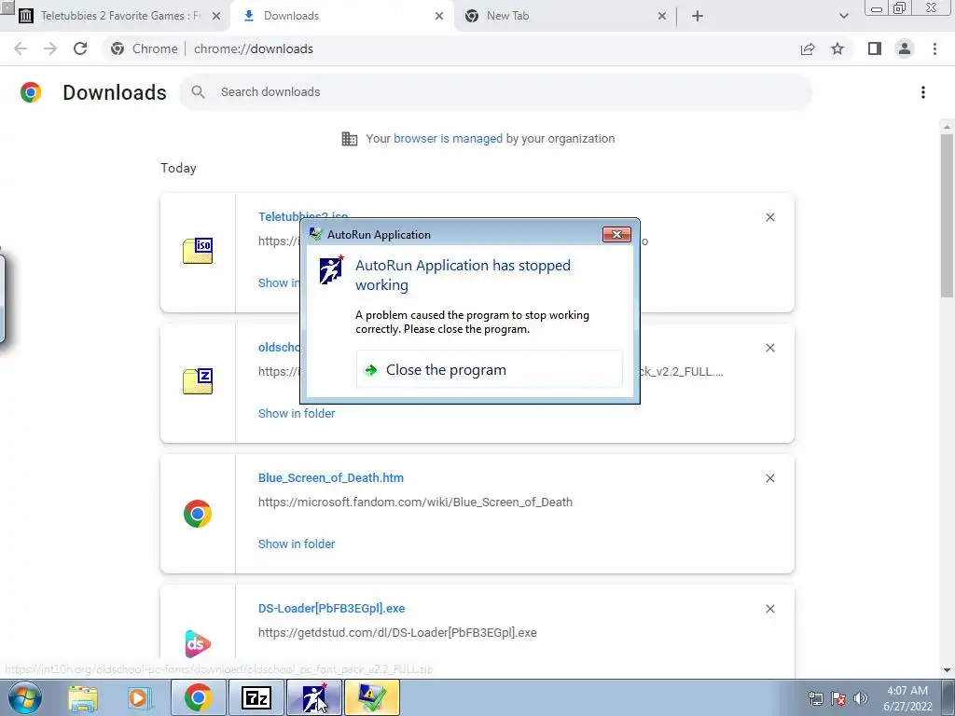
Task: Open the 'browser is managed' link
Action: tap(448, 138)
